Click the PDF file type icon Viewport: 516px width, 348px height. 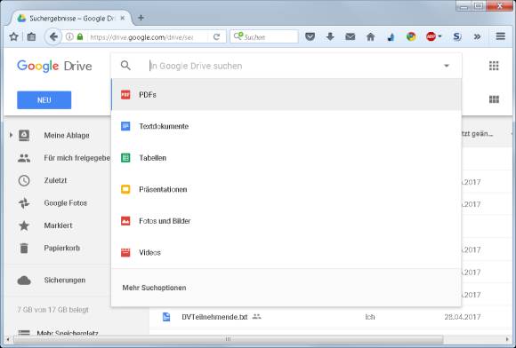click(125, 95)
